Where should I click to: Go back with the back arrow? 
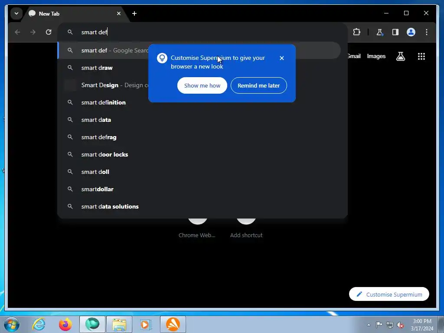pos(17,32)
